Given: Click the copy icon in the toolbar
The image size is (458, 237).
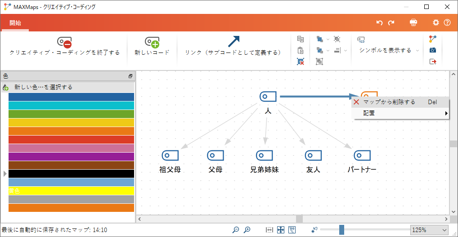Looking at the screenshot, I should [x=300, y=39].
